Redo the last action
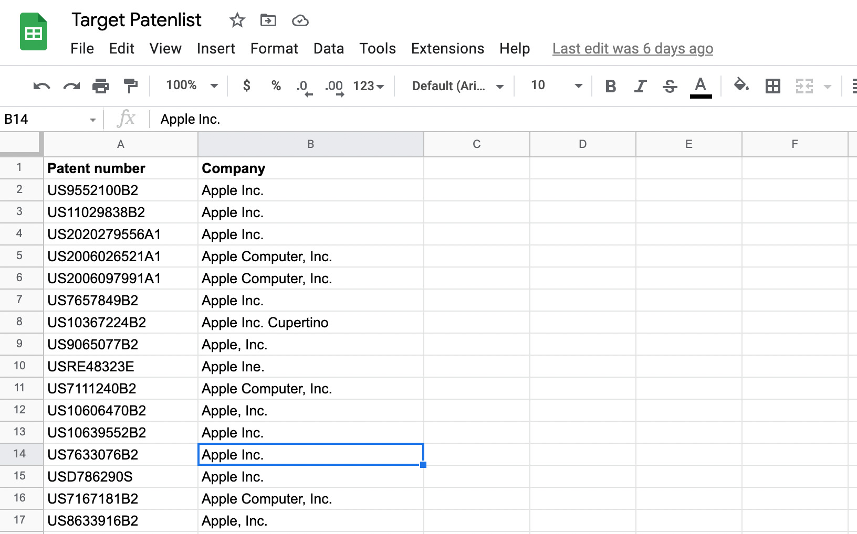 point(71,86)
